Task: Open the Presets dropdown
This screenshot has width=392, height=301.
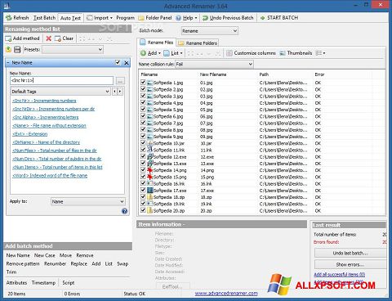Action: 73,49
